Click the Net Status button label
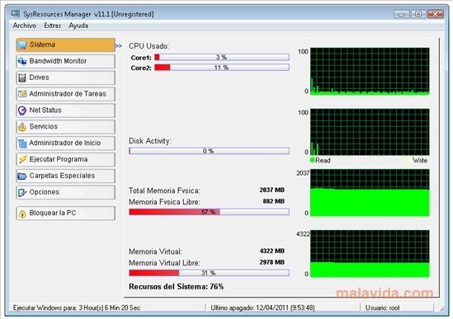453x319 pixels. (45, 110)
